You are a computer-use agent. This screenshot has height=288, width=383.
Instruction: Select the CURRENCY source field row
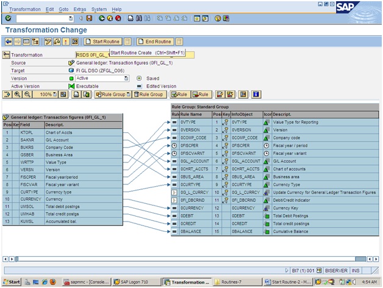63,199
